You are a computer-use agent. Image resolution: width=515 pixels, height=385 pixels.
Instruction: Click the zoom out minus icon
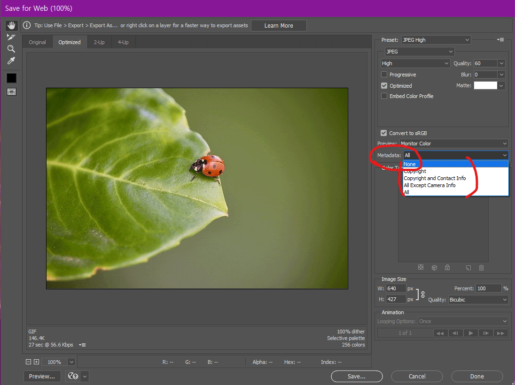coord(28,362)
